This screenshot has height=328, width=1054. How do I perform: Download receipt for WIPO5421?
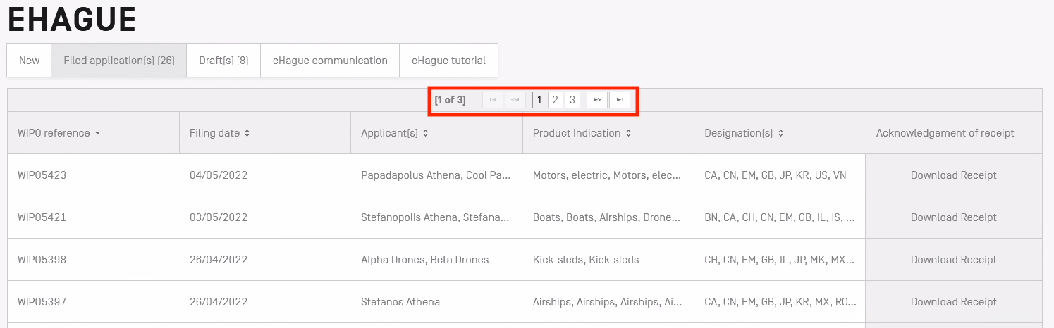(x=953, y=217)
